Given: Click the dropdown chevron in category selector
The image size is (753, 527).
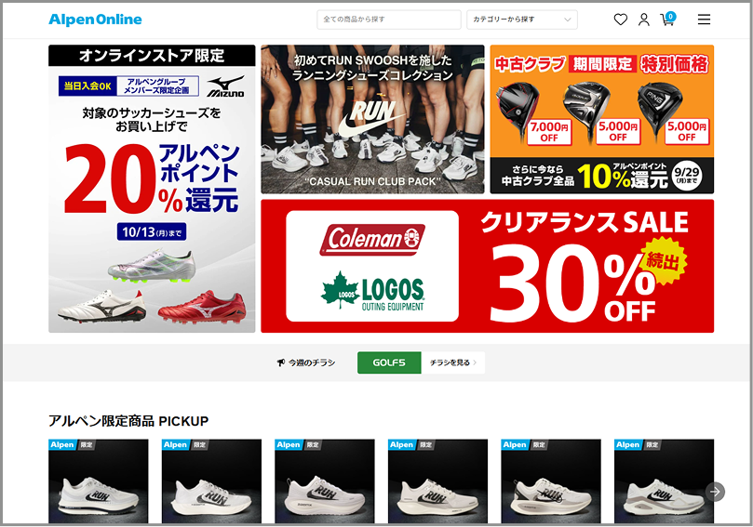Looking at the screenshot, I should coord(567,20).
